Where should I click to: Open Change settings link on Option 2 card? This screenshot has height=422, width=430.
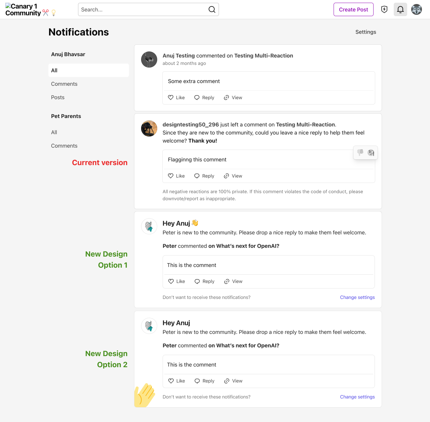coord(357,397)
